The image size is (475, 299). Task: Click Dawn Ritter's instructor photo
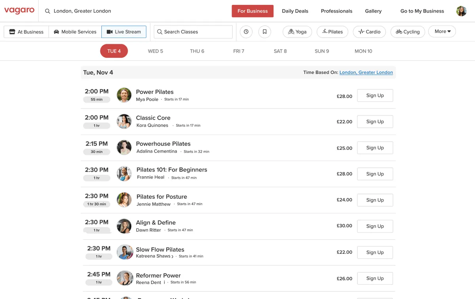click(x=124, y=226)
